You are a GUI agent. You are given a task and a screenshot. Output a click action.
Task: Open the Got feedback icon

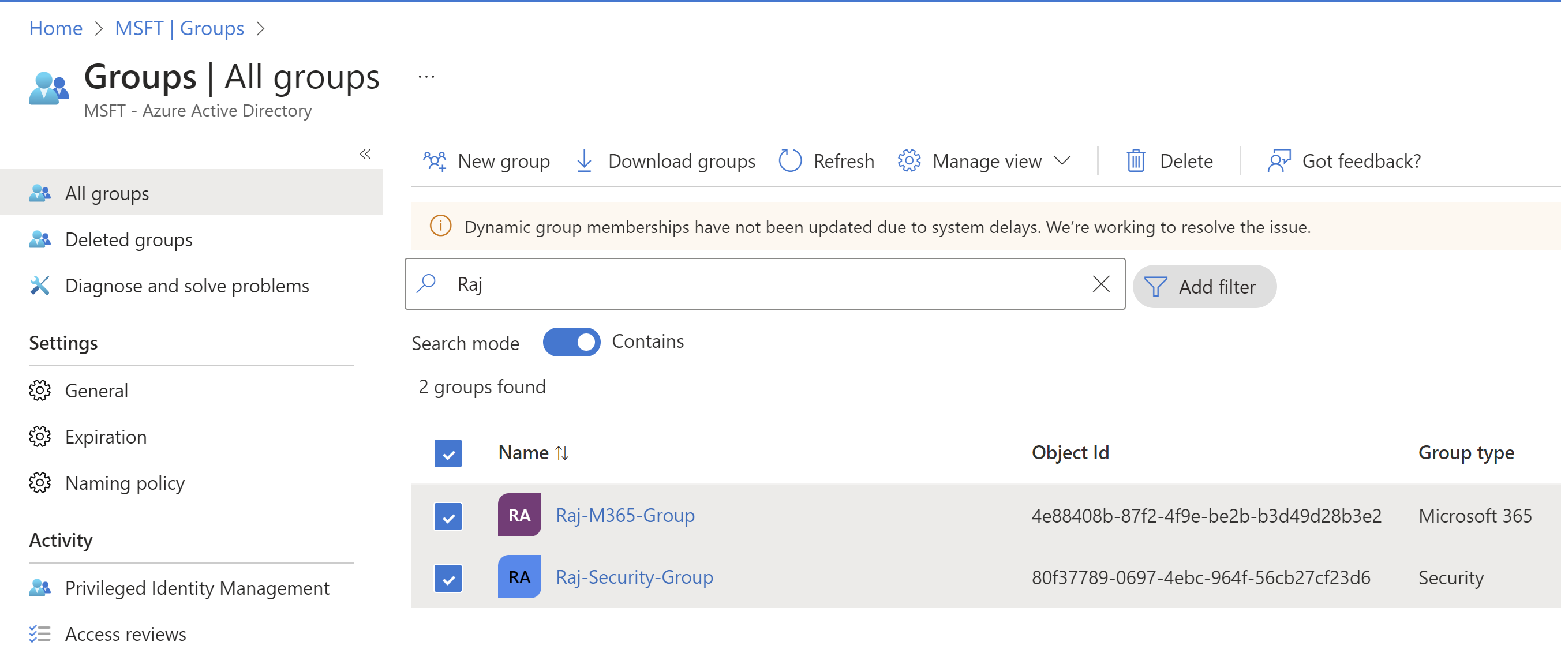coord(1279,161)
